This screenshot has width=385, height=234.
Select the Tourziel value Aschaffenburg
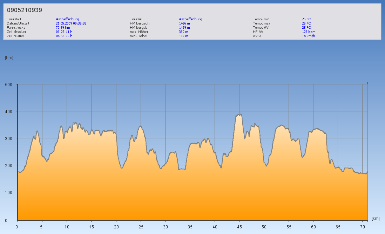tap(190, 19)
